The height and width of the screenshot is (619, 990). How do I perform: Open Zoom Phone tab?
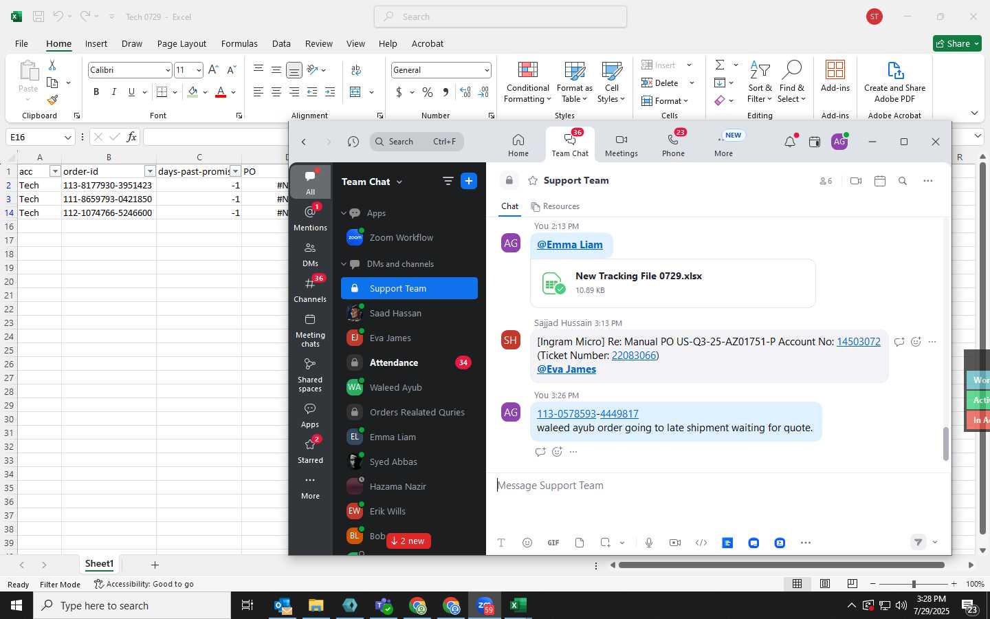(x=673, y=145)
